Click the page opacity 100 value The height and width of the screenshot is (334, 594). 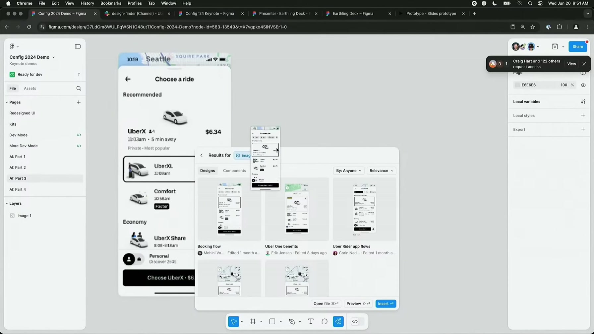click(x=564, y=85)
